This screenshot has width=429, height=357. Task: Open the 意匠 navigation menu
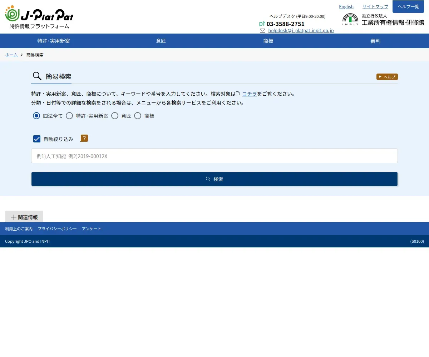[x=161, y=41]
